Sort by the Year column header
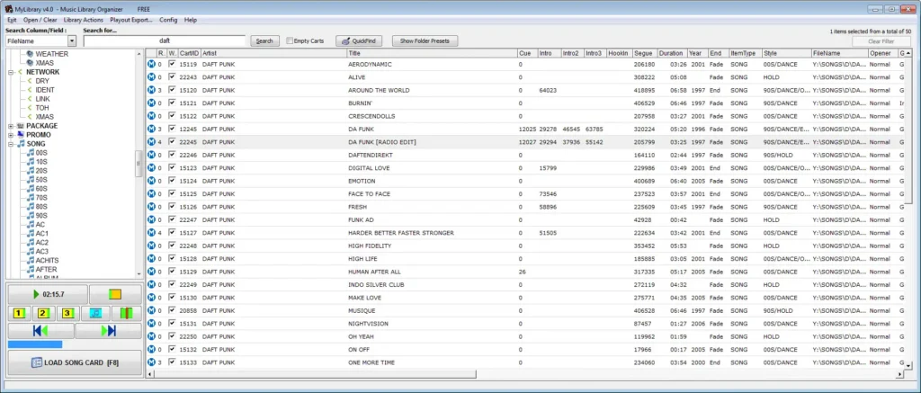 pyautogui.click(x=698, y=53)
